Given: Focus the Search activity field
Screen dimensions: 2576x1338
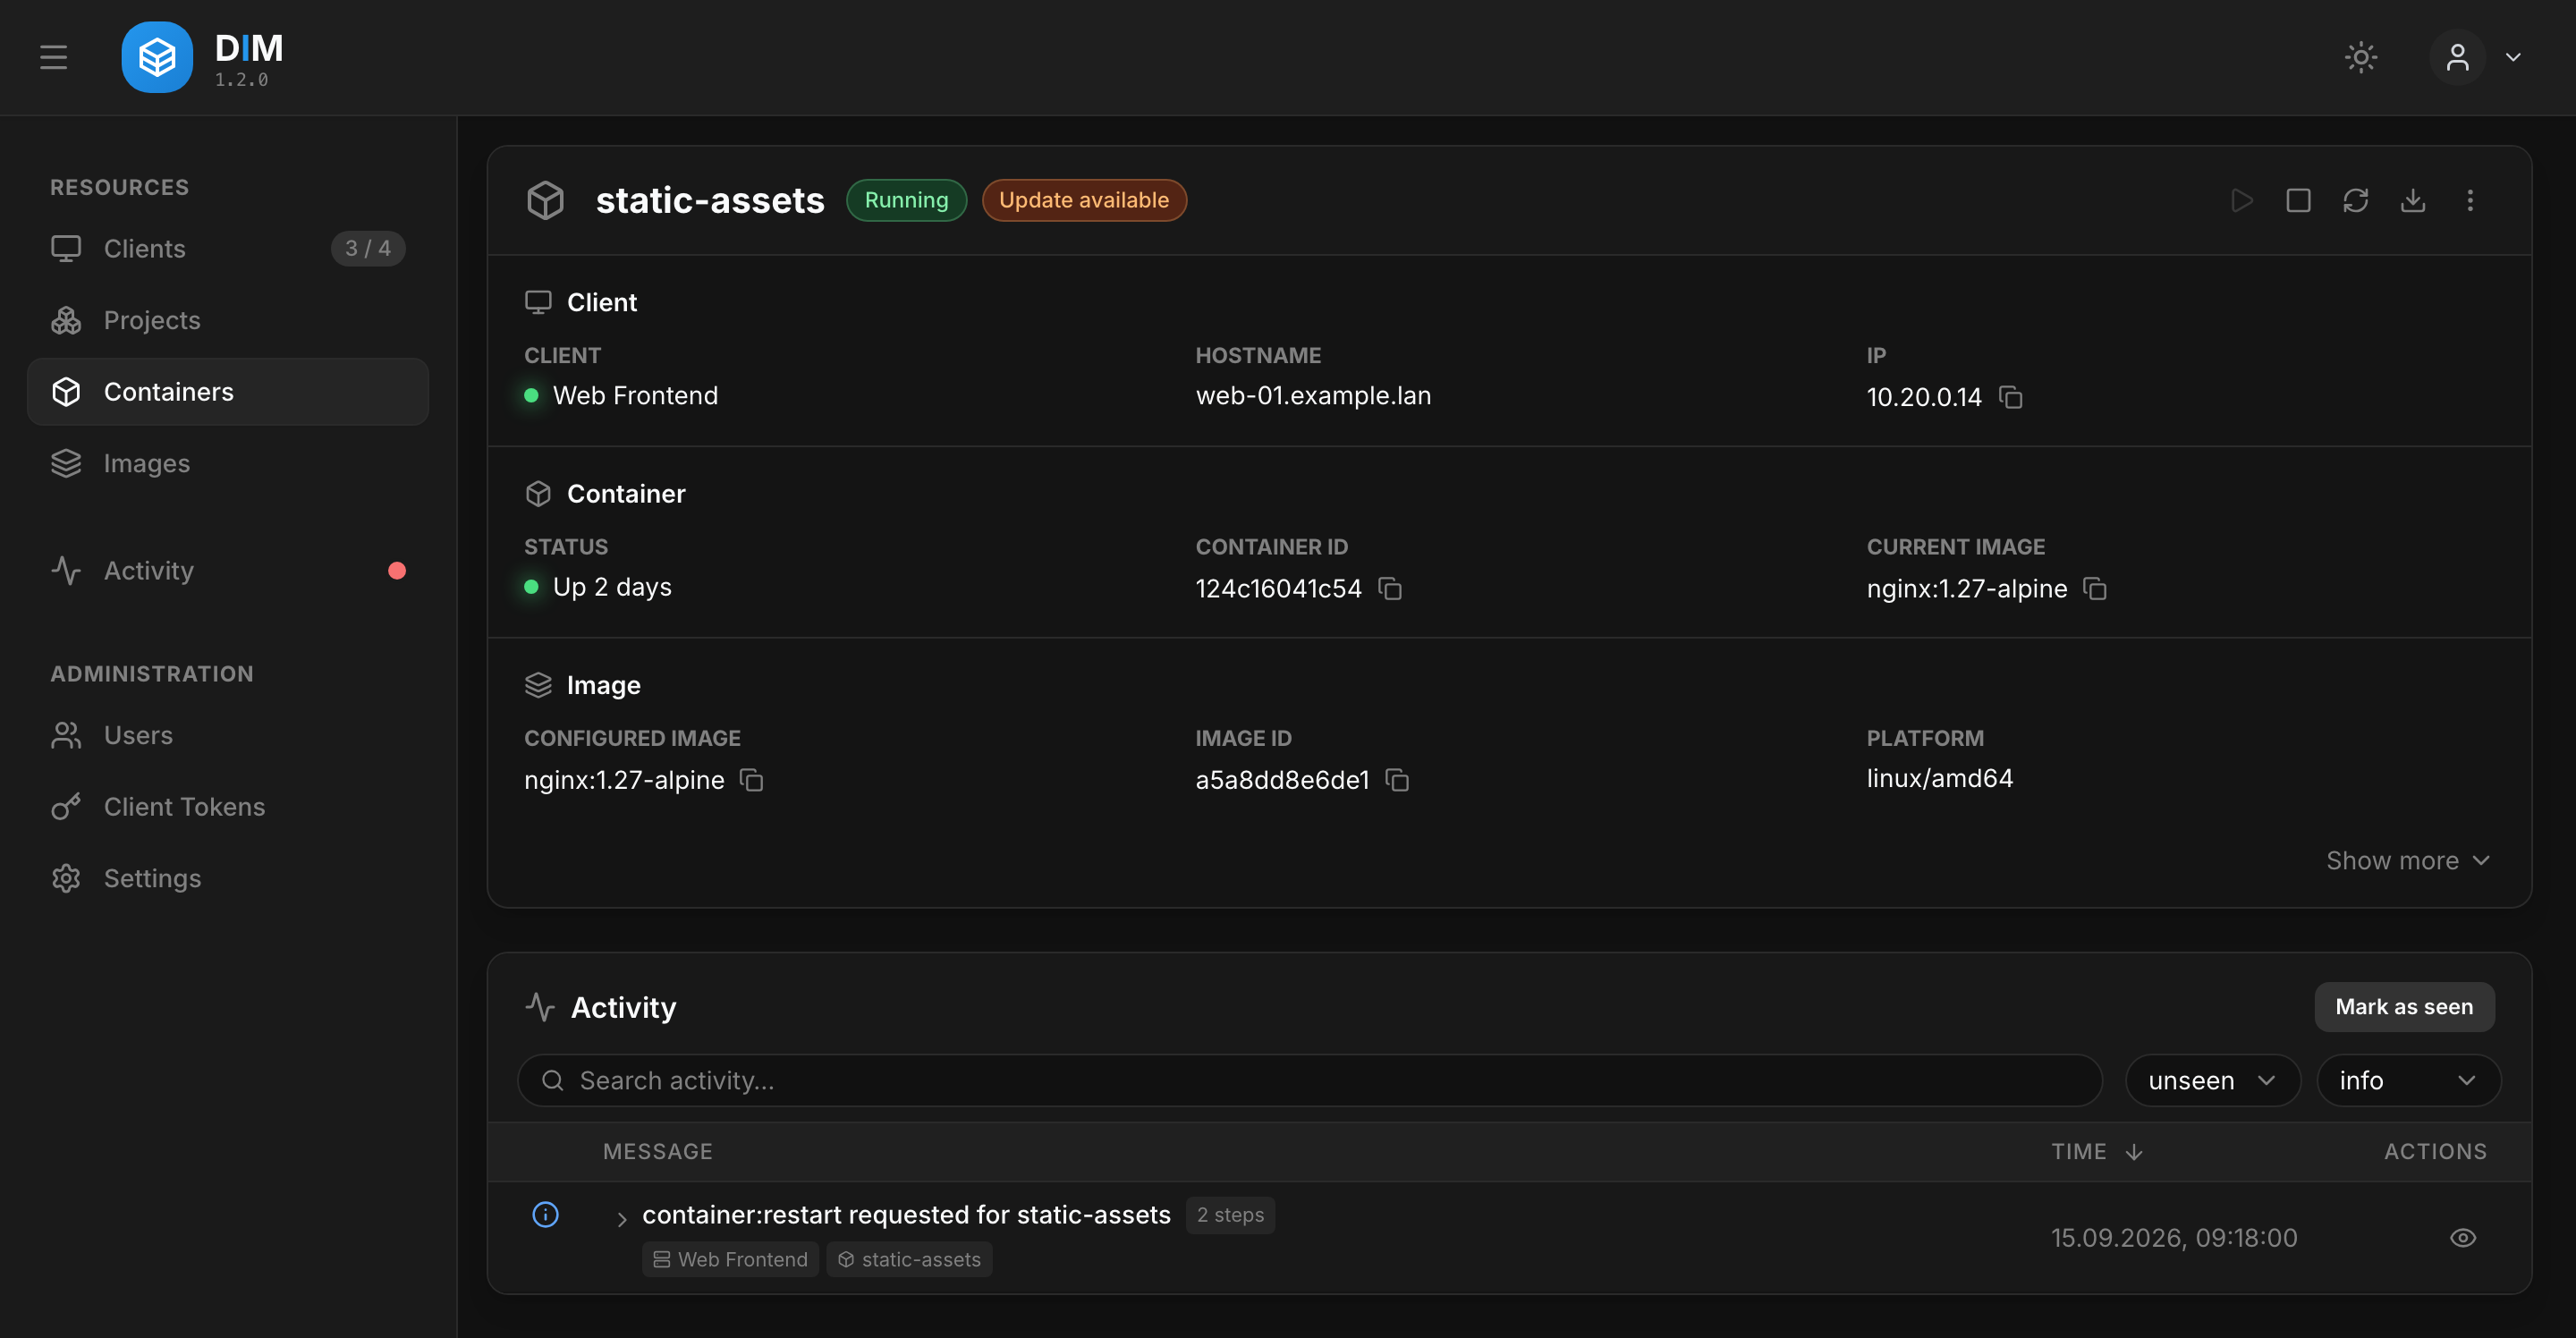Looking at the screenshot, I should pyautogui.click(x=1310, y=1080).
